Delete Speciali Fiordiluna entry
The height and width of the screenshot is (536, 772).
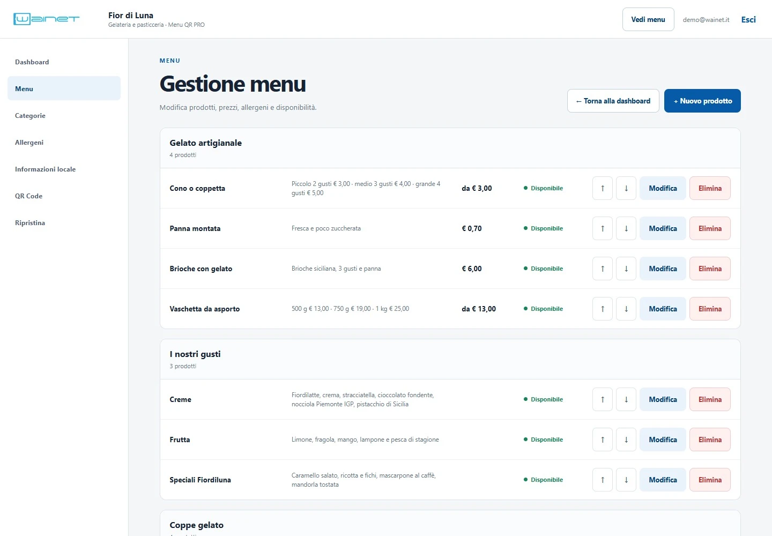coord(710,480)
